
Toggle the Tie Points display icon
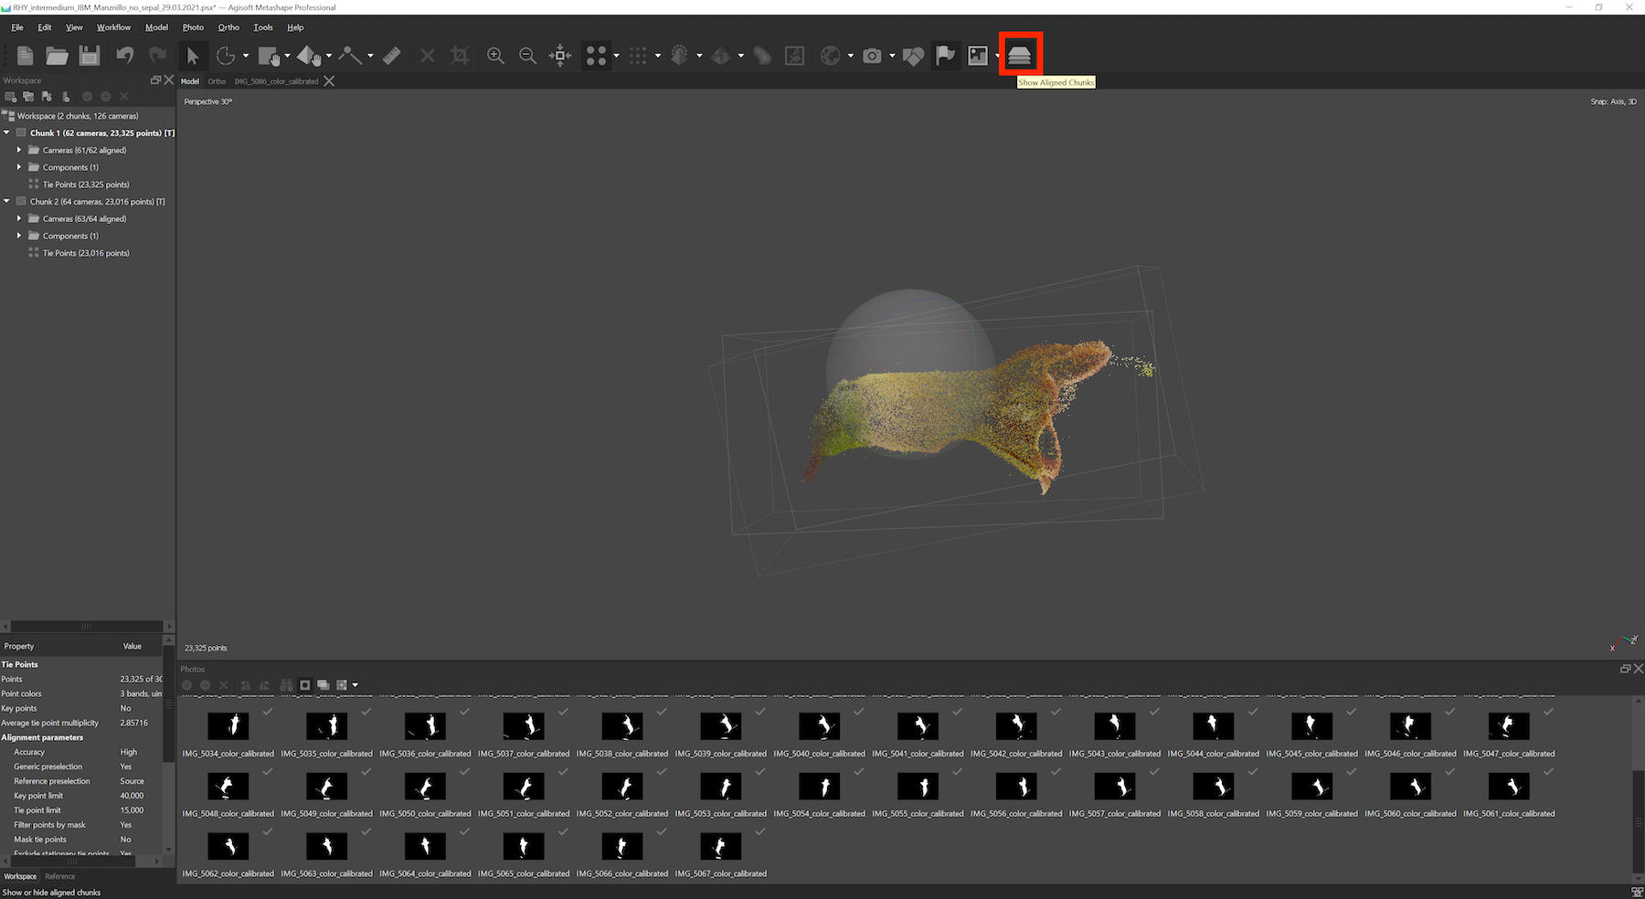596,56
